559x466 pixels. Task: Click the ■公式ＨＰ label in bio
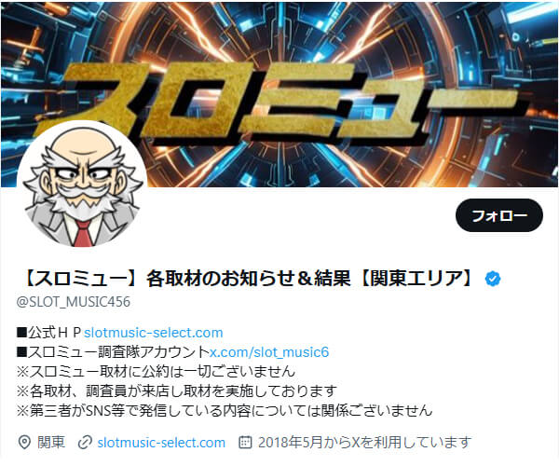tap(48, 333)
